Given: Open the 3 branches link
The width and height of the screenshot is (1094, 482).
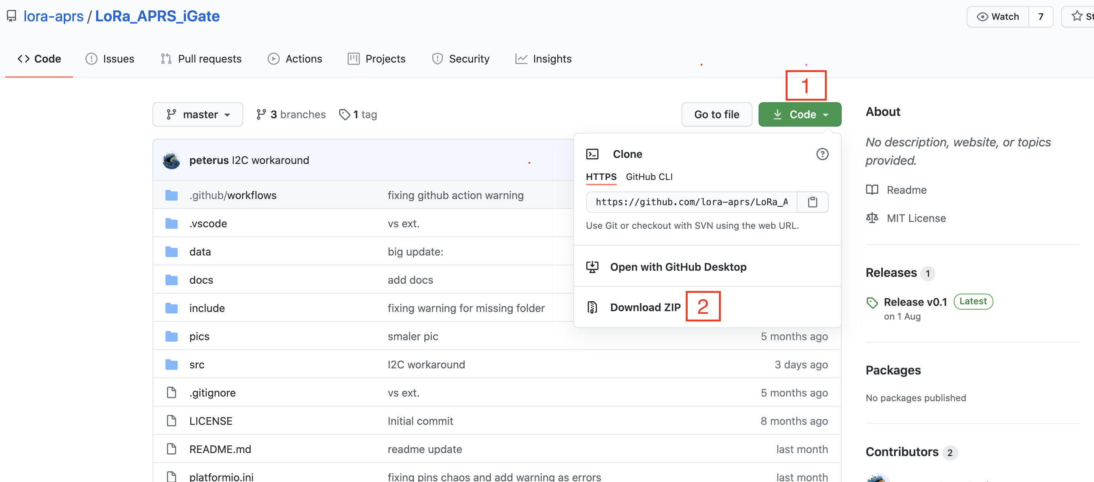Looking at the screenshot, I should (x=291, y=114).
